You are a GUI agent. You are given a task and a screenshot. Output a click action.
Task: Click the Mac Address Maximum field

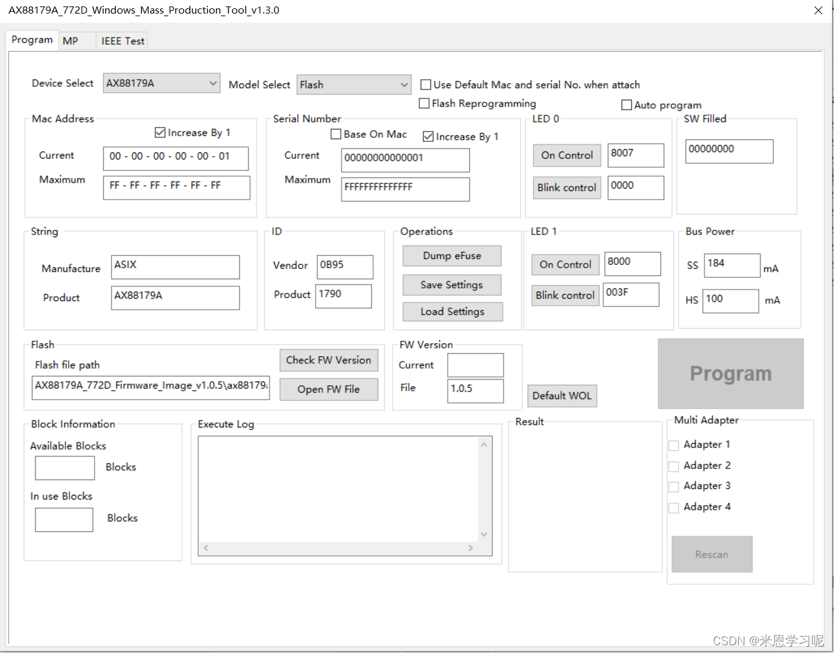[x=176, y=187]
